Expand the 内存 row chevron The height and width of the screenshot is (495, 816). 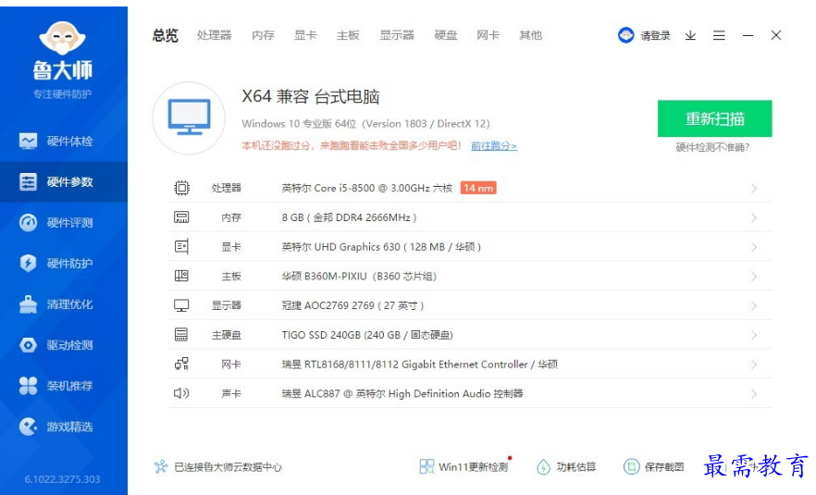pyautogui.click(x=754, y=217)
